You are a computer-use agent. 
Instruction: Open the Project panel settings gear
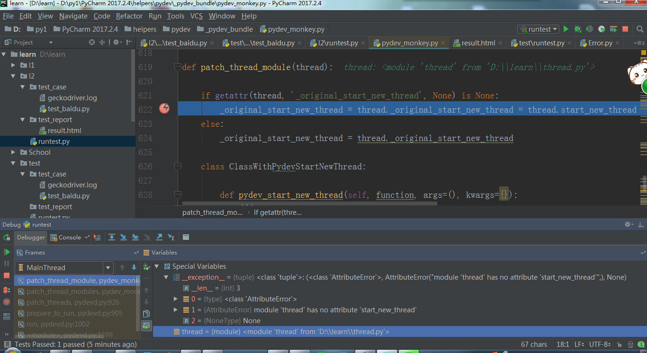click(117, 42)
